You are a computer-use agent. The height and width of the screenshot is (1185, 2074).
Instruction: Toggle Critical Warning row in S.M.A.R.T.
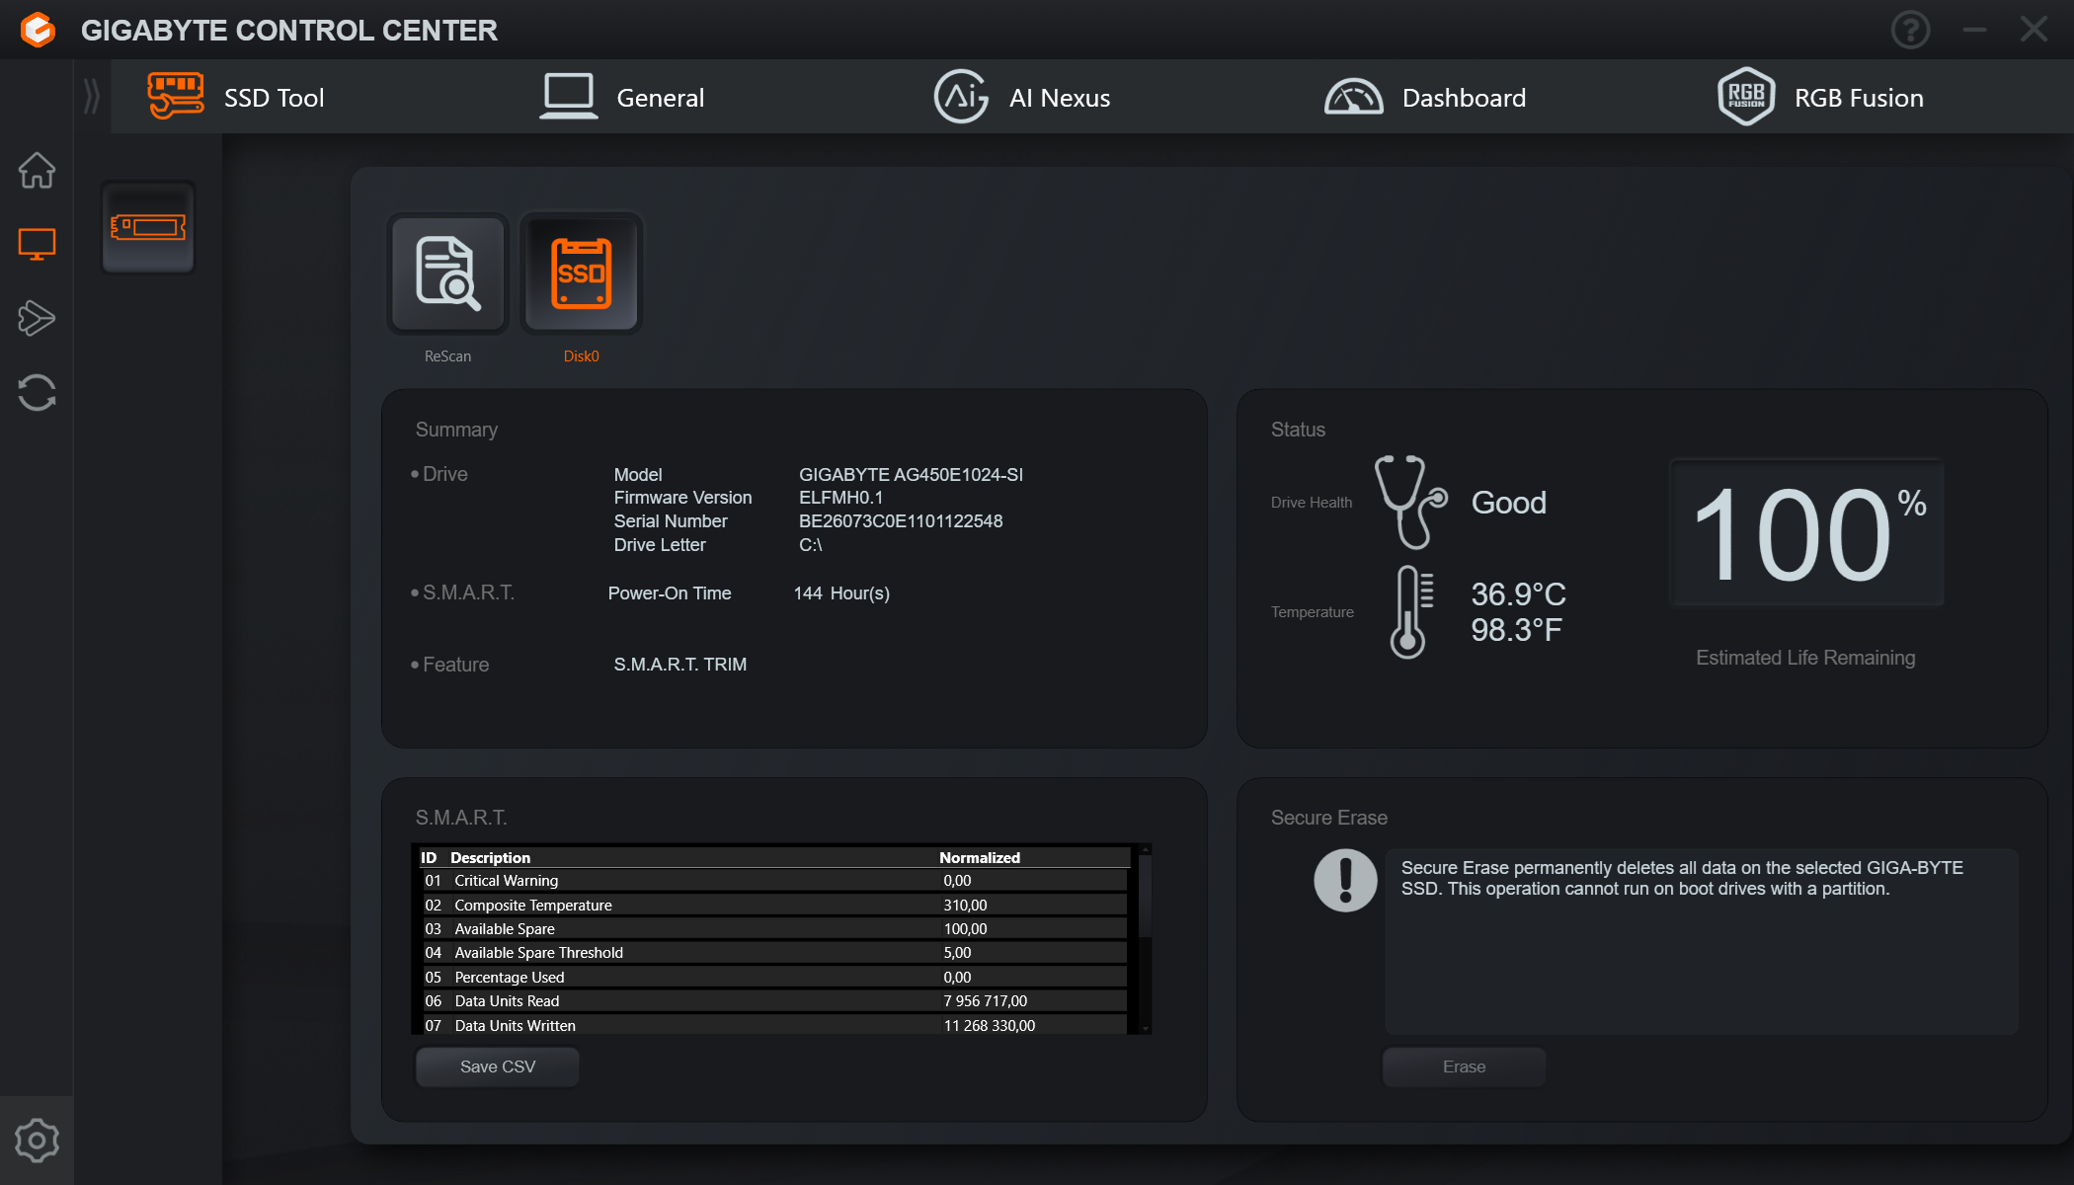click(776, 880)
